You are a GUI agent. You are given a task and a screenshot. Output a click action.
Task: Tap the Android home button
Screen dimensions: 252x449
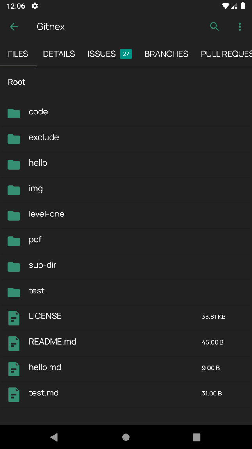click(126, 437)
